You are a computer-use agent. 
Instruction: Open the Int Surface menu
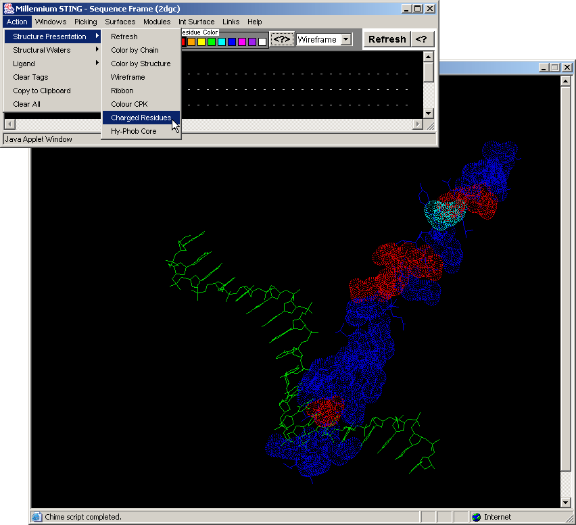[197, 22]
